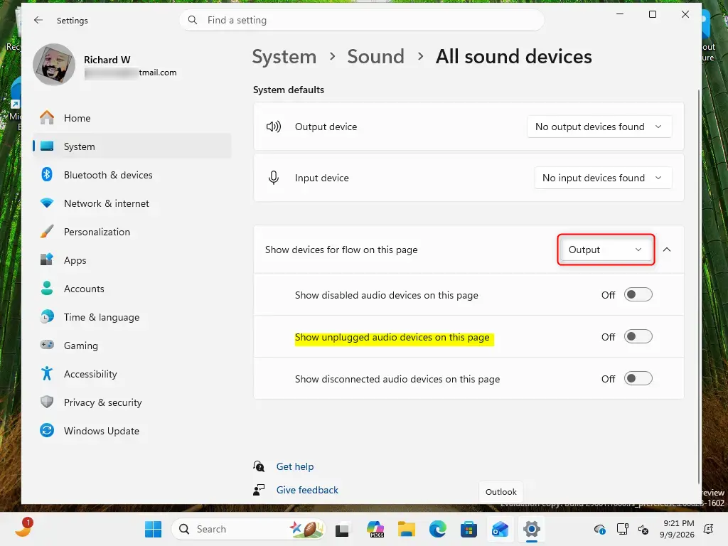Click the Gaming controller icon
The height and width of the screenshot is (546, 728).
click(x=47, y=345)
